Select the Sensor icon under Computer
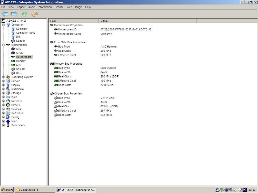 (x=13, y=41)
